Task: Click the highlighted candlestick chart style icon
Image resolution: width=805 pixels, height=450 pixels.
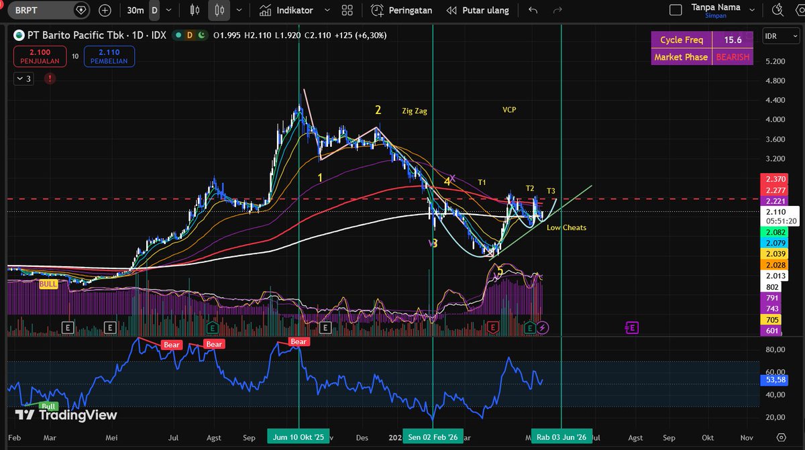Action: click(219, 10)
